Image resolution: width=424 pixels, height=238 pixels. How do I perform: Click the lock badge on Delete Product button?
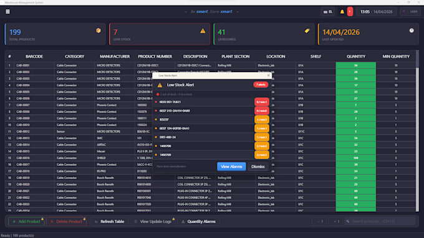(x=85, y=219)
